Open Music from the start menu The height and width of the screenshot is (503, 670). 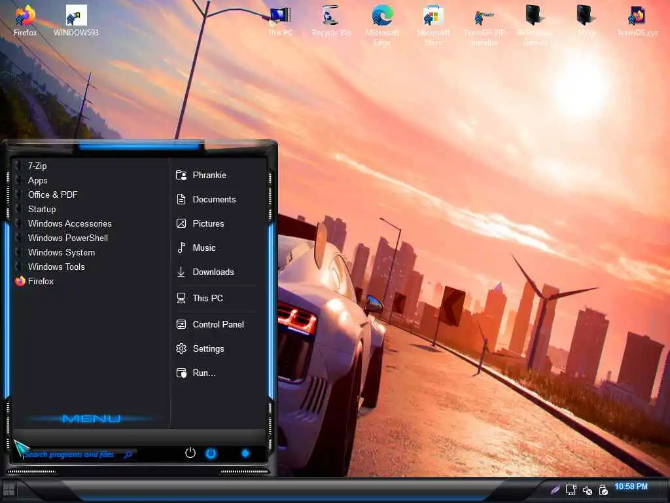tap(216, 248)
